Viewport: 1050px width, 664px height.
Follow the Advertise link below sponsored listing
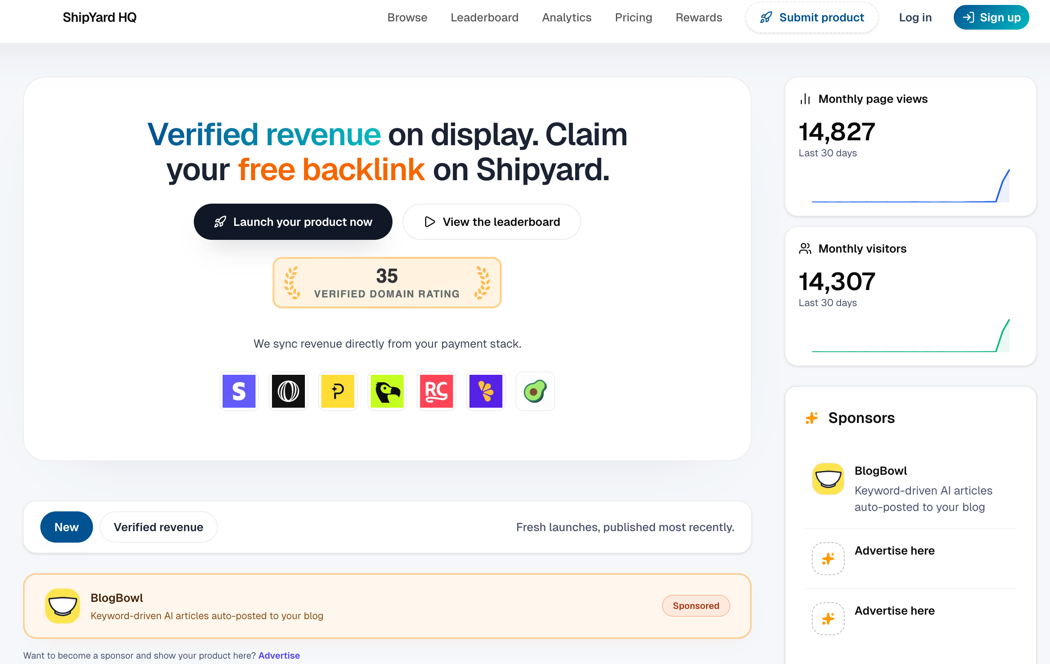pos(279,655)
